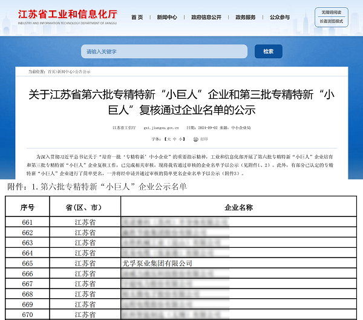Viewport: 363px width, 320px height.
Task: Click serial number 668 cell
Action: pos(27,294)
